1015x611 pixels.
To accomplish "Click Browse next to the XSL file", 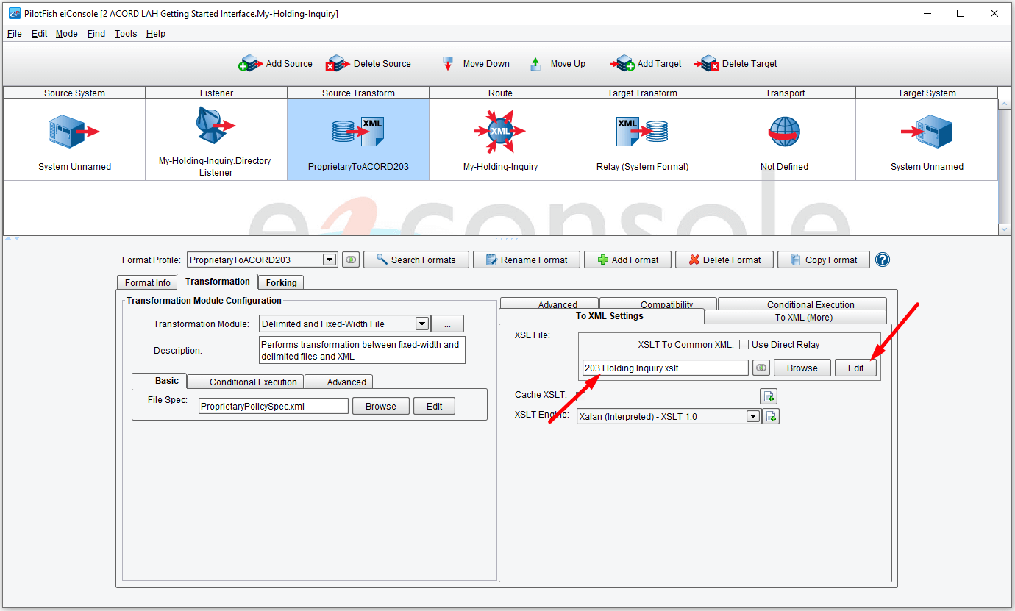I will [802, 368].
